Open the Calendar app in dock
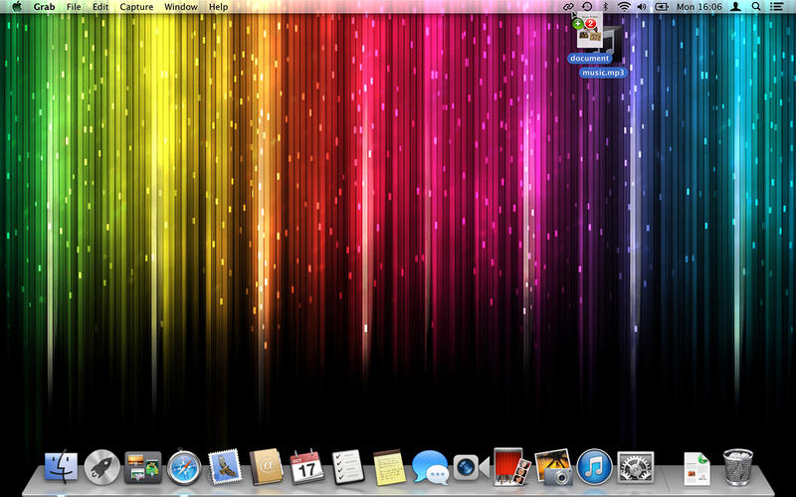 tap(306, 465)
